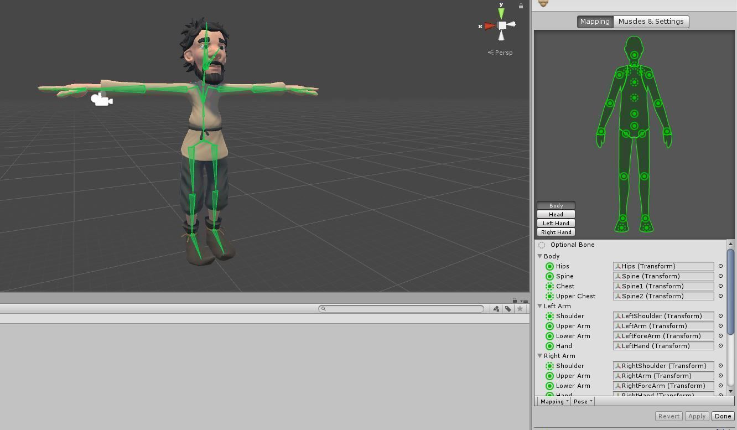Click the Spine1 (Transform) field for Chest
Viewport: 737px width, 430px height.
pos(663,286)
